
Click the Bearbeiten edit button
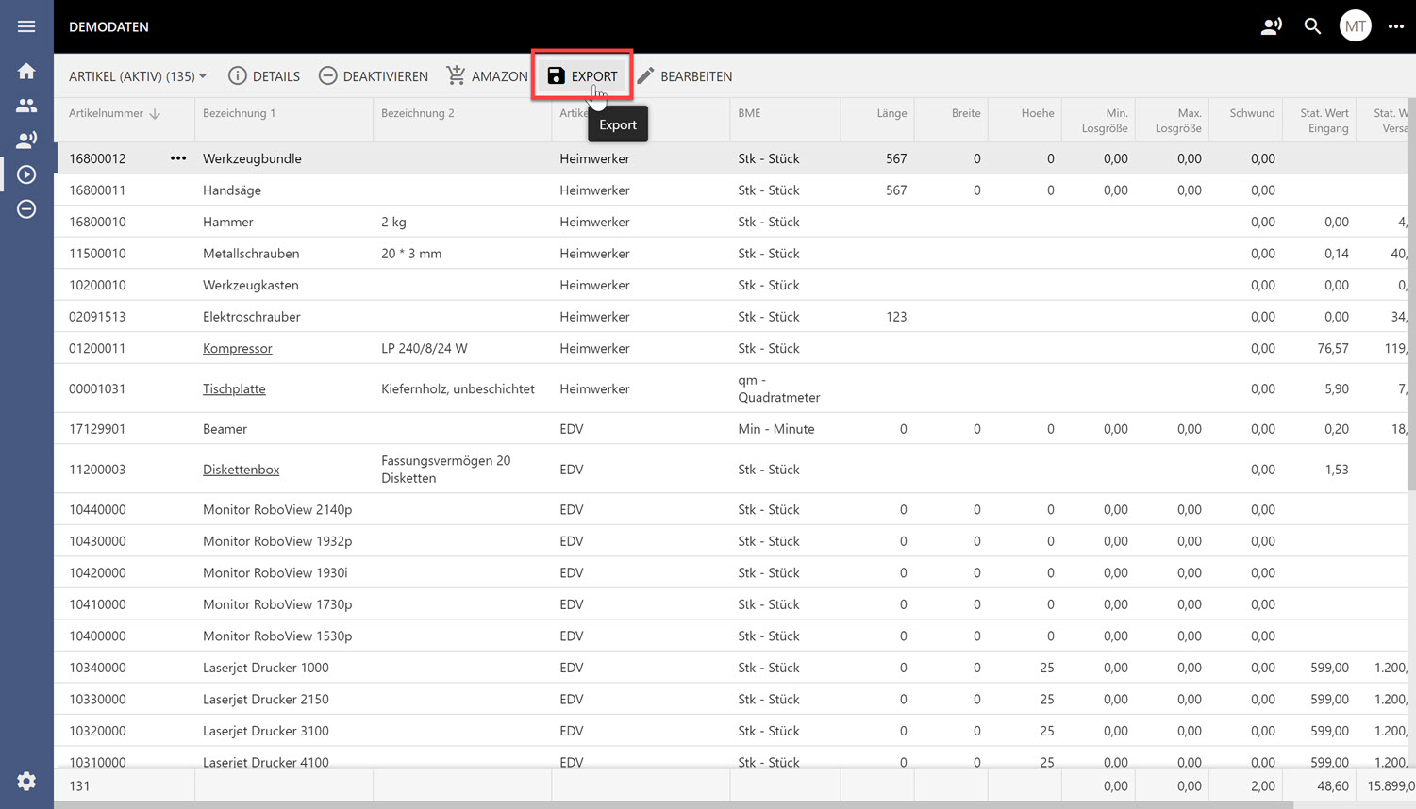(x=685, y=76)
